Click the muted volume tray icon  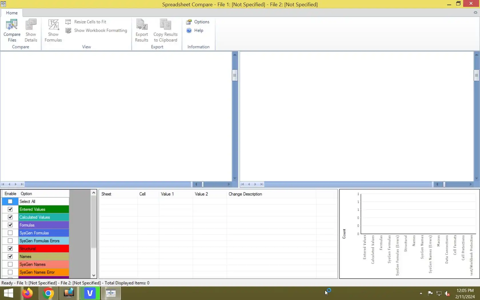pyautogui.click(x=447, y=293)
